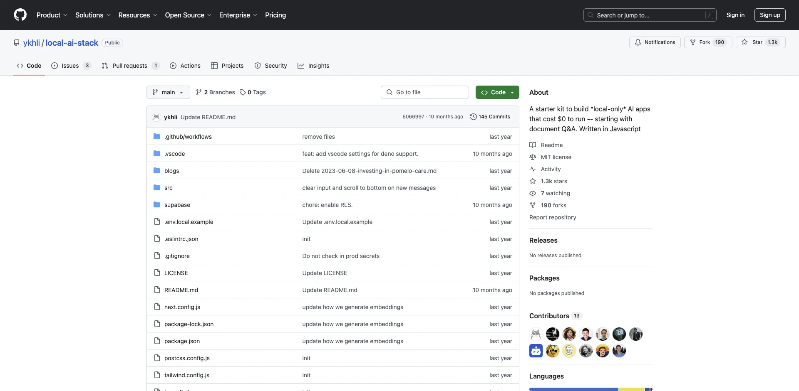Open postcss.config.js file
The image size is (799, 391).
187,358
